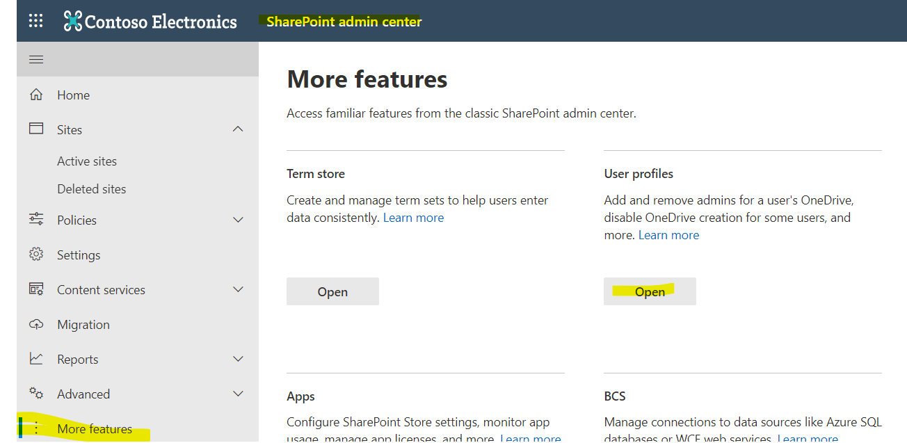Click Learn more under User profiles
The width and height of the screenshot is (907, 443).
click(669, 235)
